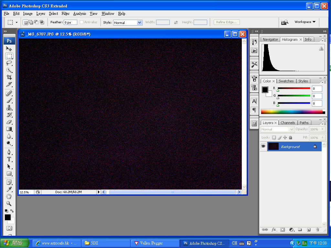Select the Eraser tool
Screen dimensions: 331x248
tap(9, 122)
